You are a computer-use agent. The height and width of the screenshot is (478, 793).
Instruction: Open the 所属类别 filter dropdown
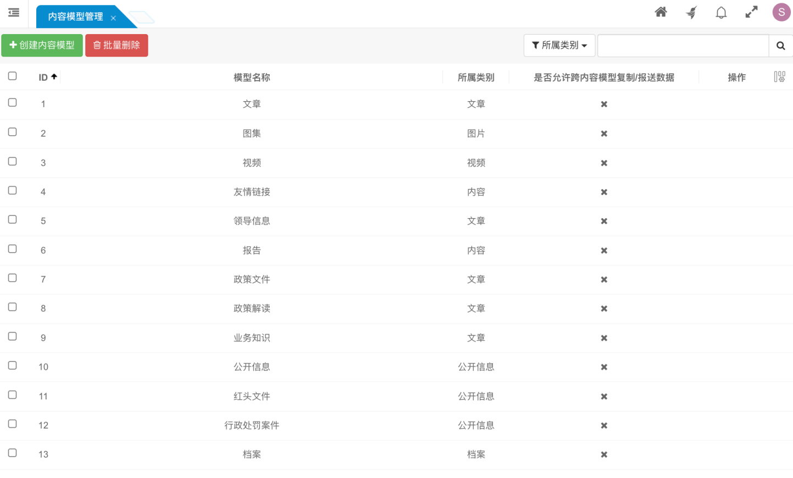tap(559, 46)
